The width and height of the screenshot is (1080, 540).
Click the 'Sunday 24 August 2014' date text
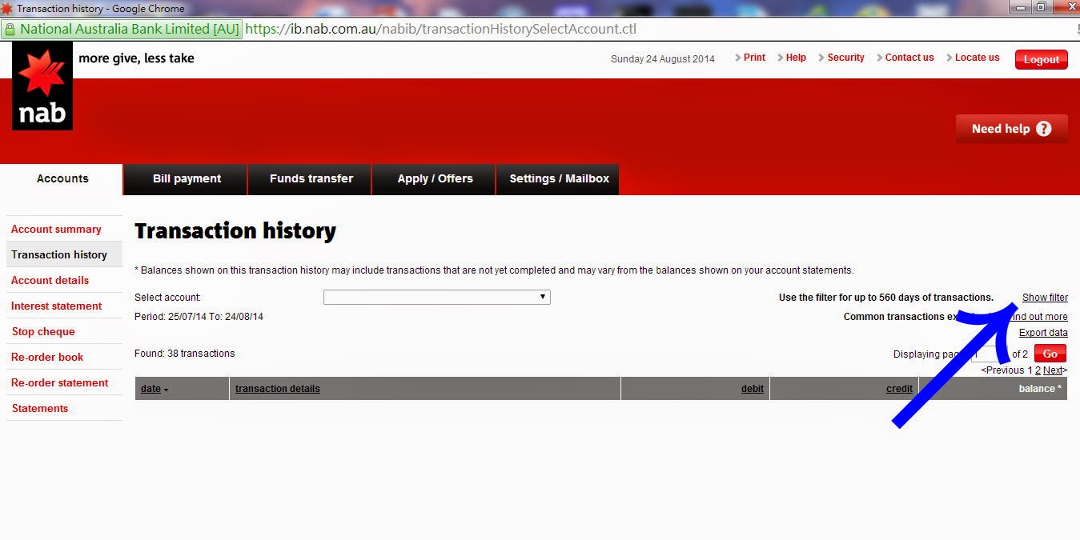(663, 59)
